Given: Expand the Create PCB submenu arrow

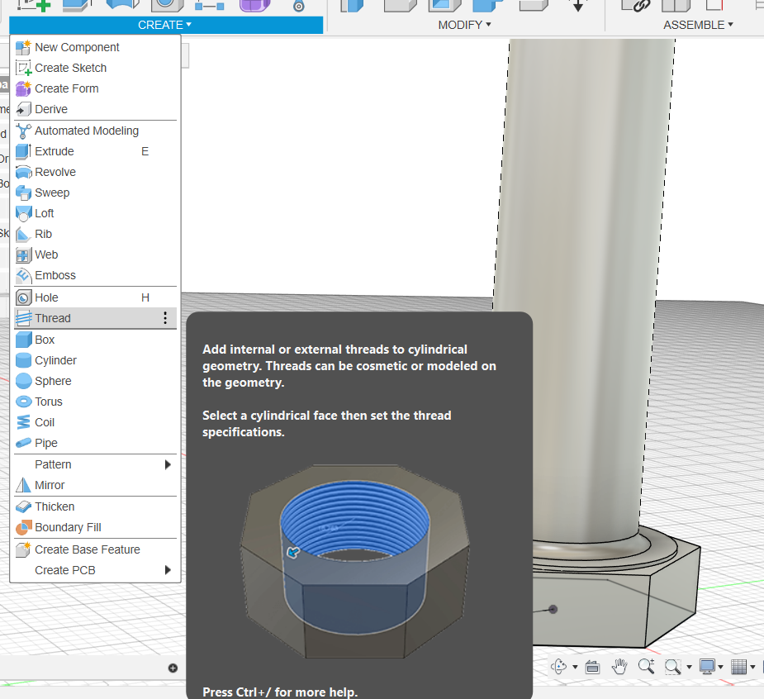Looking at the screenshot, I should click(x=168, y=570).
